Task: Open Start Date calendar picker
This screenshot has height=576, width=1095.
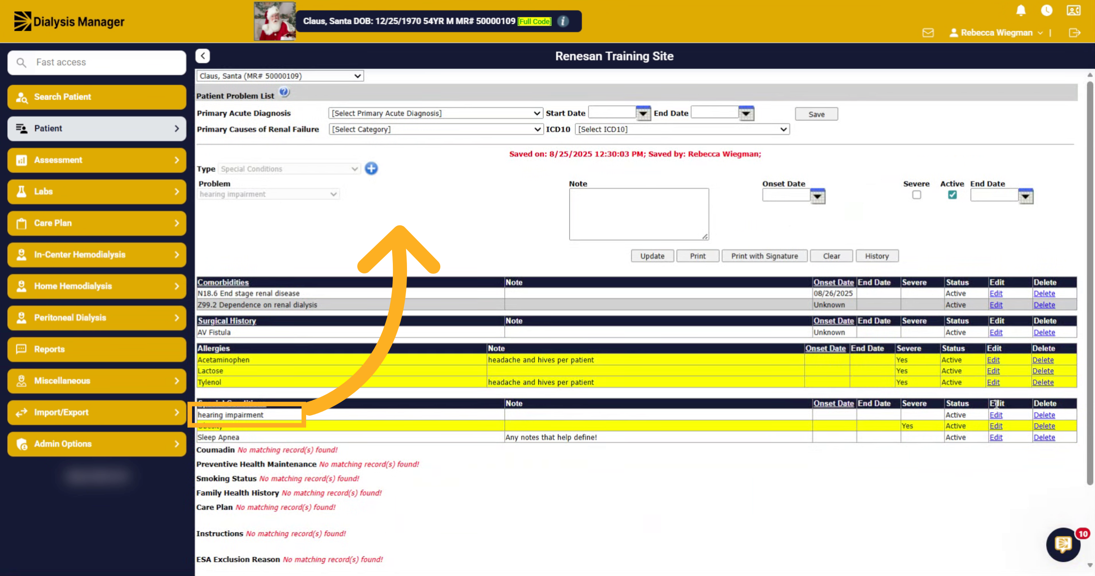Action: pyautogui.click(x=643, y=113)
